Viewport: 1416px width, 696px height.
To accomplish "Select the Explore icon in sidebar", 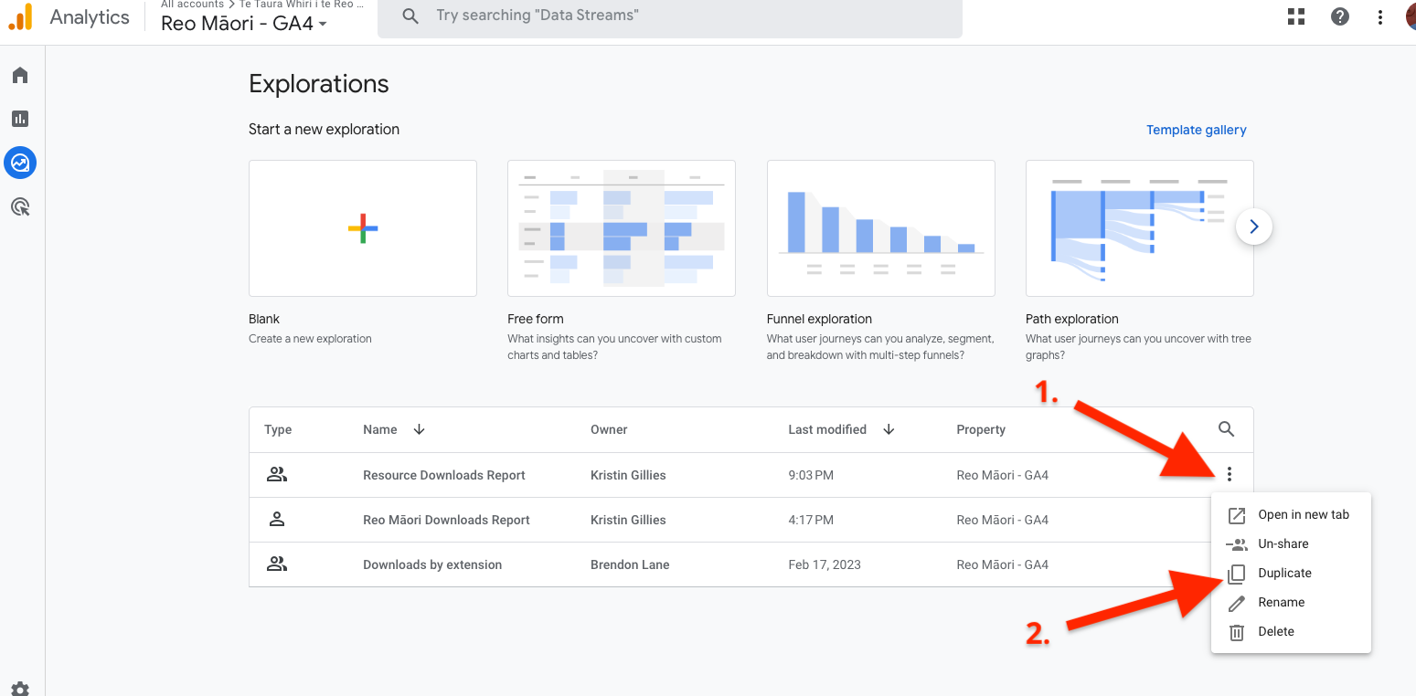I will coord(20,163).
